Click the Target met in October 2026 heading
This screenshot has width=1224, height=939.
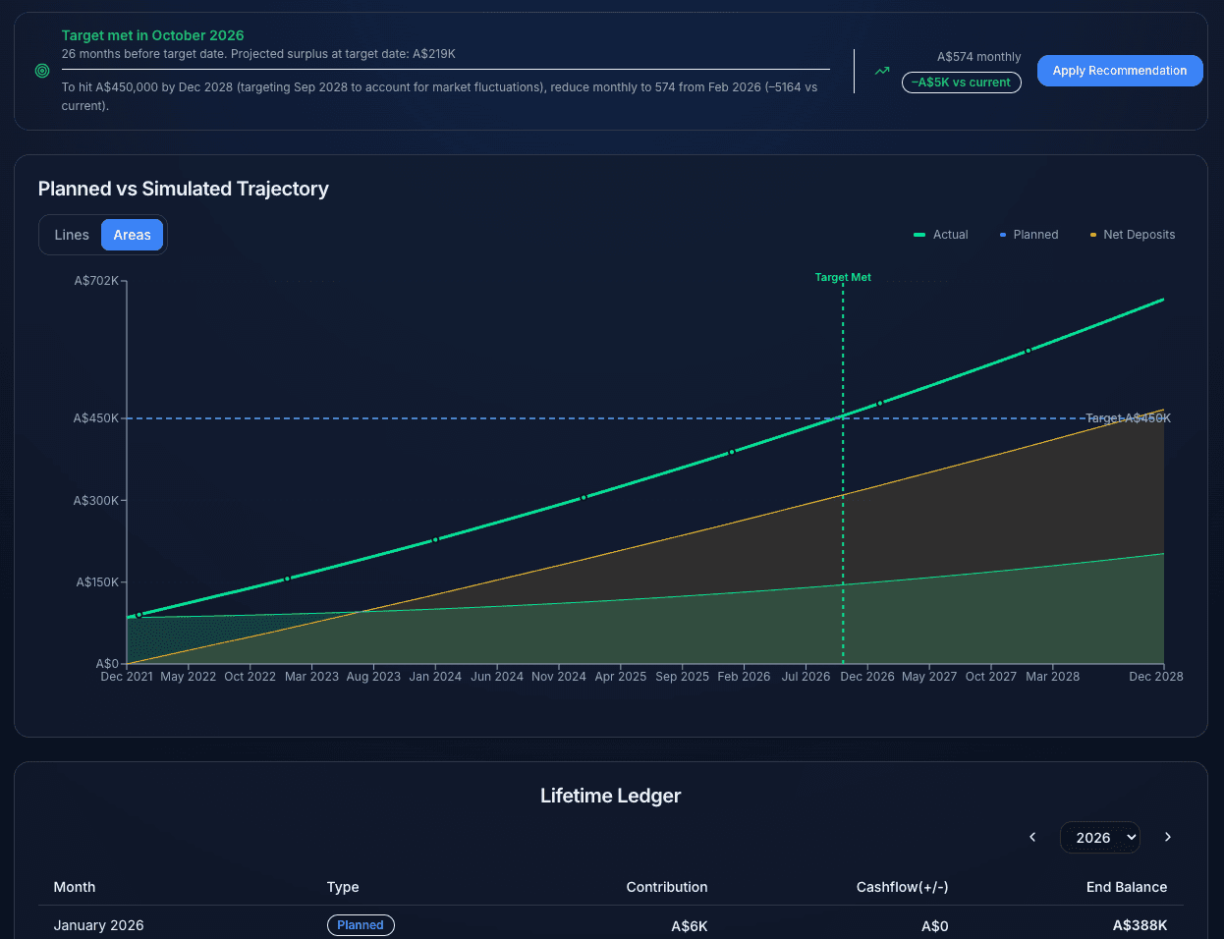pyautogui.click(x=152, y=35)
